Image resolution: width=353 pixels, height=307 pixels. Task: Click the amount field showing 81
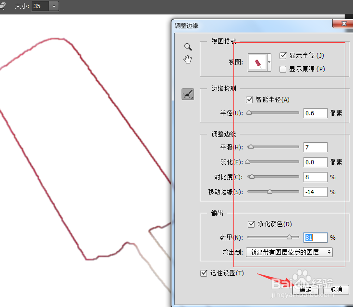pos(315,237)
